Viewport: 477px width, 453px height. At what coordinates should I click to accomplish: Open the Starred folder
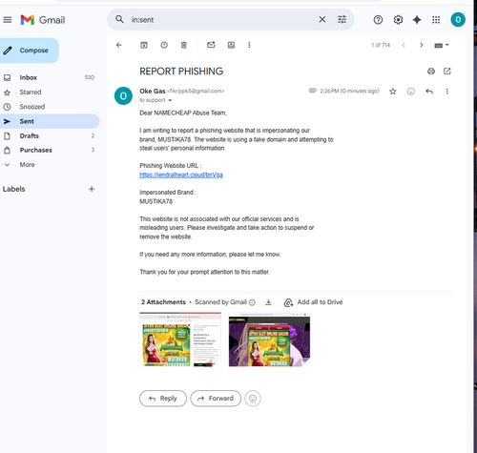(50, 93)
